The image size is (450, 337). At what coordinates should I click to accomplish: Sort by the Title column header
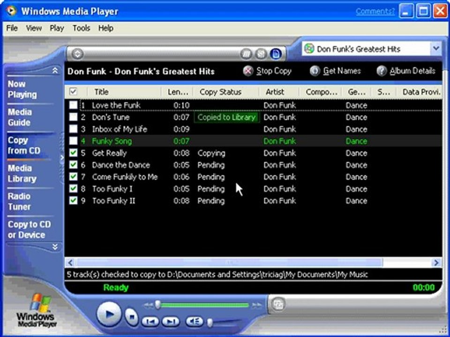[124, 92]
